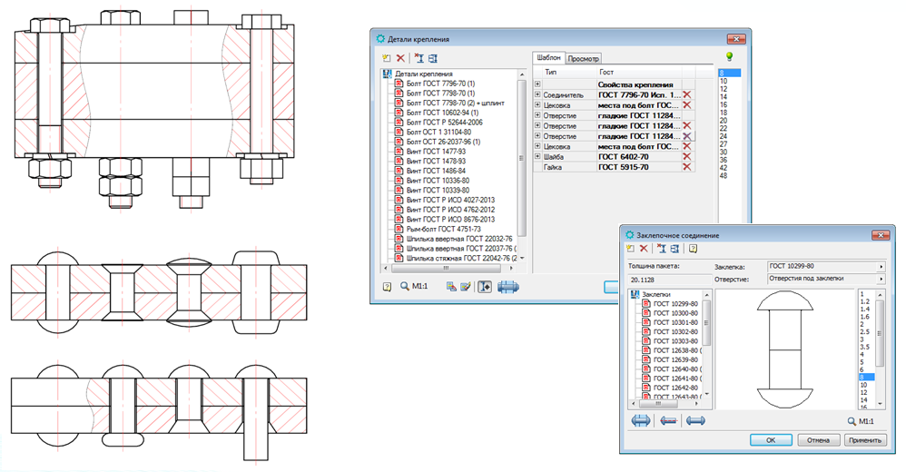Toggle the rightmost rivet view button
The image size is (906, 472).
point(695,421)
